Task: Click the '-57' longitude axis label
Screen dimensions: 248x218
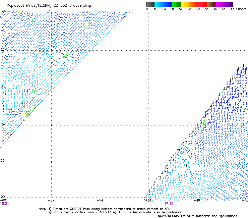Action: click(51, 200)
